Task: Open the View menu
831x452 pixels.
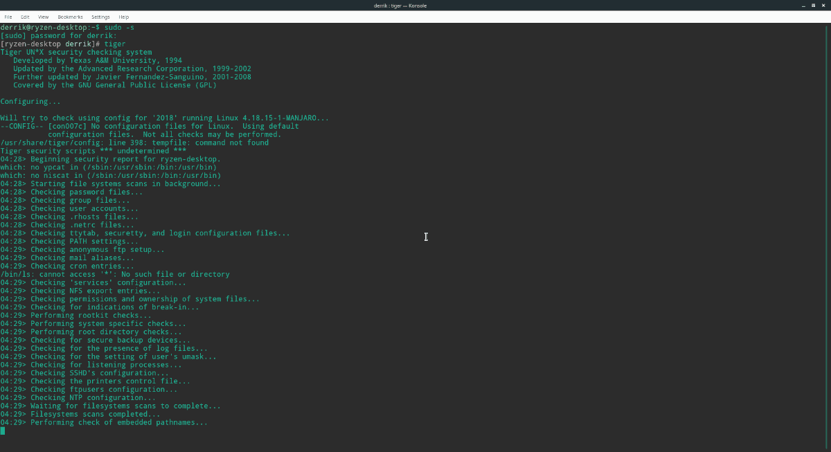Action: 43,17
